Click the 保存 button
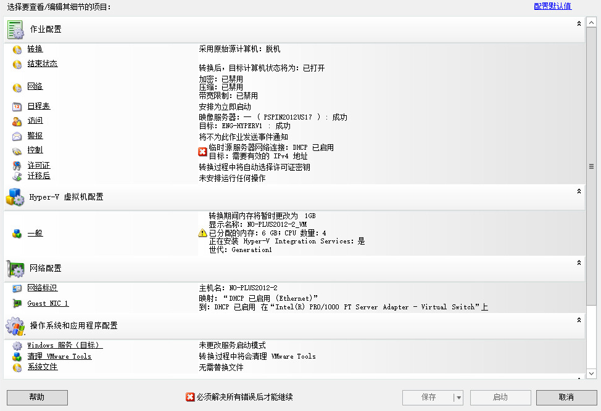This screenshot has width=601, height=411. [x=428, y=397]
